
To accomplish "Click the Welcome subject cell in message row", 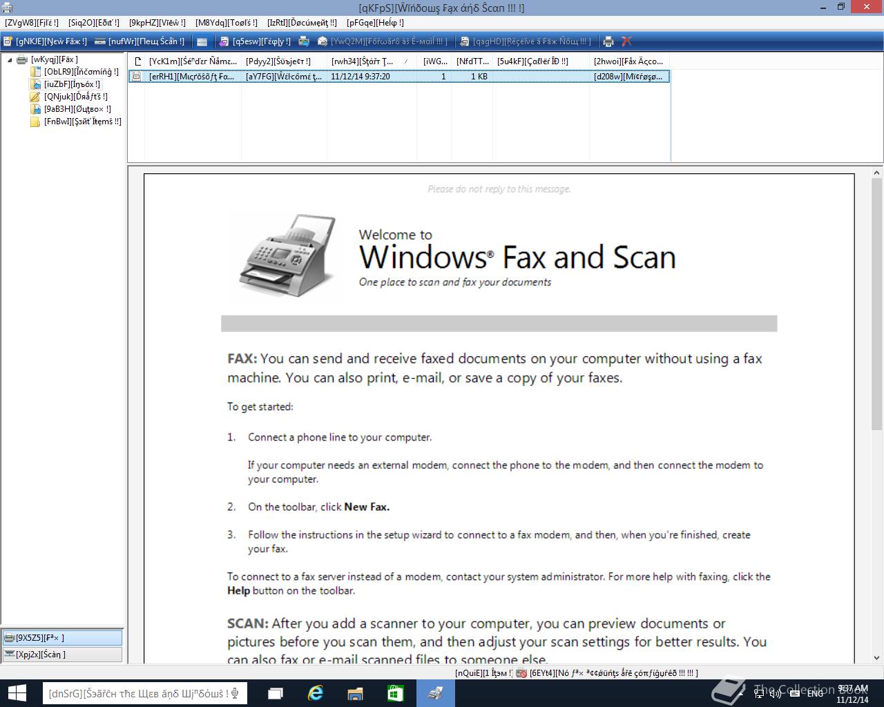I will [x=284, y=77].
